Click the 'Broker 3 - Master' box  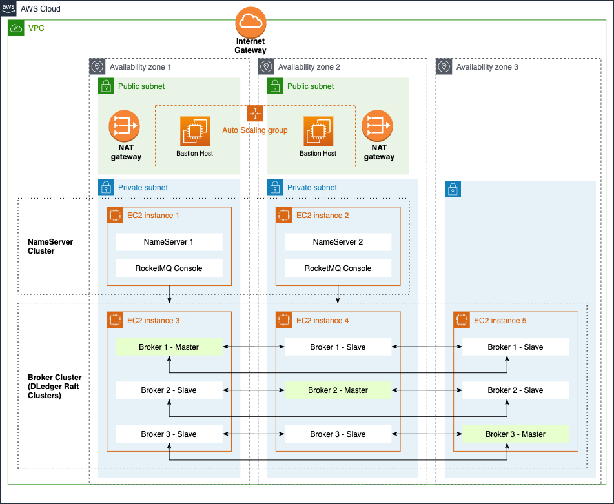pyautogui.click(x=516, y=434)
